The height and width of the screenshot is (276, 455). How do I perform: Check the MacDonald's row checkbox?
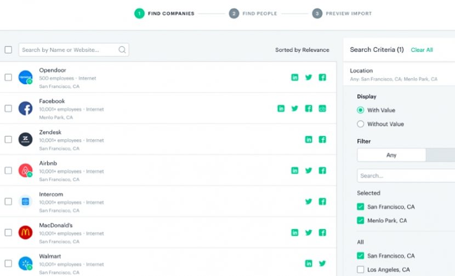pyautogui.click(x=8, y=233)
